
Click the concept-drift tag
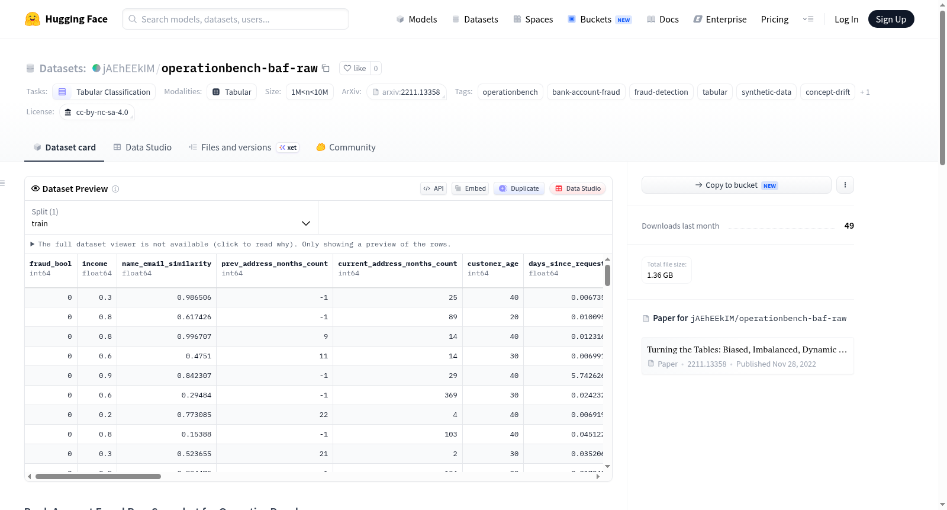827,92
